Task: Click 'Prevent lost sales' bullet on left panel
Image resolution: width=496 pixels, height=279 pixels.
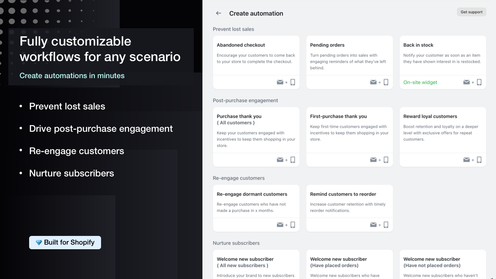Action: [x=67, y=106]
